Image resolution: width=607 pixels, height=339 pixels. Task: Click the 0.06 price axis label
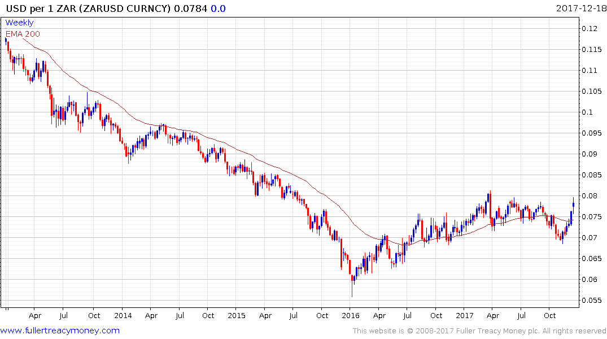(589, 279)
